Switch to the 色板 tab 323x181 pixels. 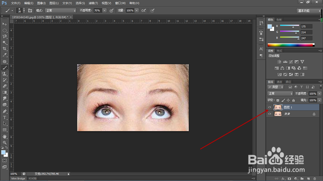click(x=279, y=20)
